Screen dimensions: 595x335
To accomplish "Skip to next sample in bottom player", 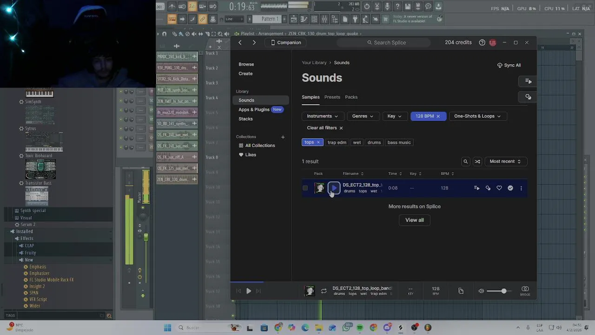I will point(258,291).
